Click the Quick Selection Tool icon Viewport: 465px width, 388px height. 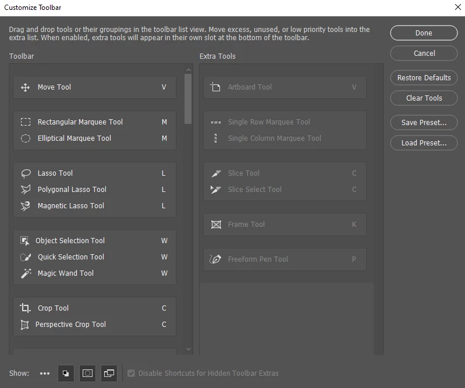(26, 257)
